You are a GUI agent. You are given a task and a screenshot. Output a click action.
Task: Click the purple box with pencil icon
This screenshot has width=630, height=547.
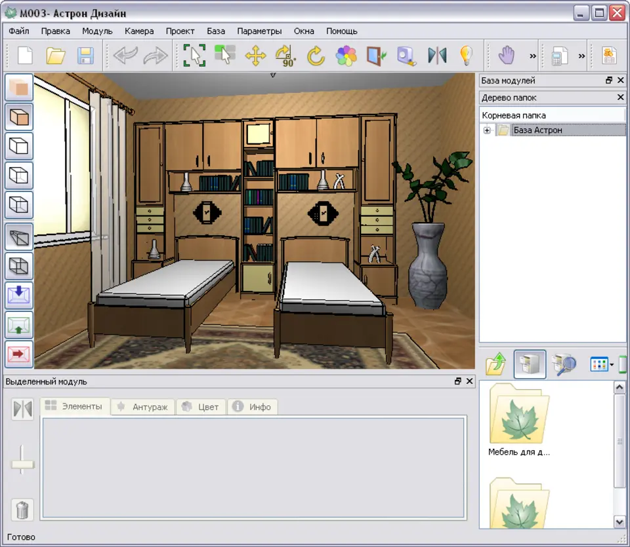407,55
